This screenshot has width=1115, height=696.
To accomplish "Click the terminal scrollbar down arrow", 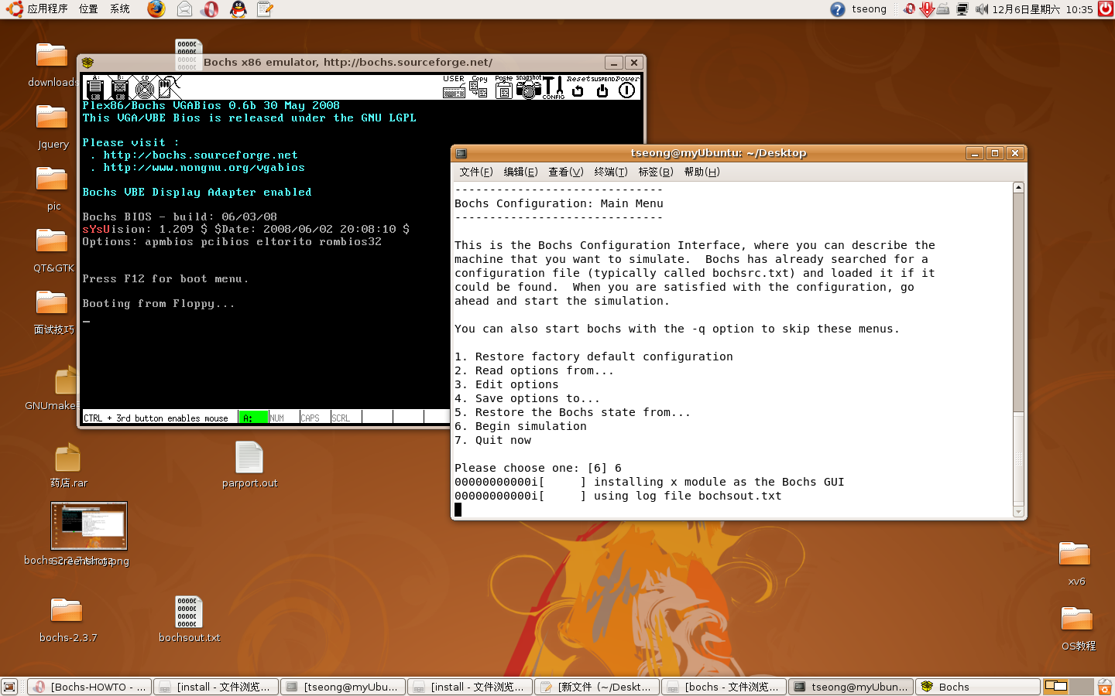I will (x=1018, y=512).
